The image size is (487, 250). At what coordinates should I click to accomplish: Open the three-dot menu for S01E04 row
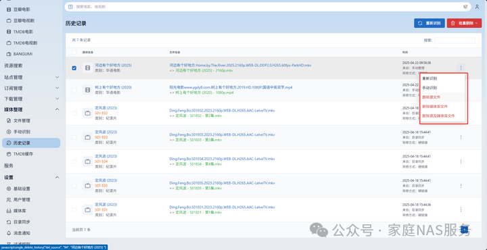pos(461,161)
